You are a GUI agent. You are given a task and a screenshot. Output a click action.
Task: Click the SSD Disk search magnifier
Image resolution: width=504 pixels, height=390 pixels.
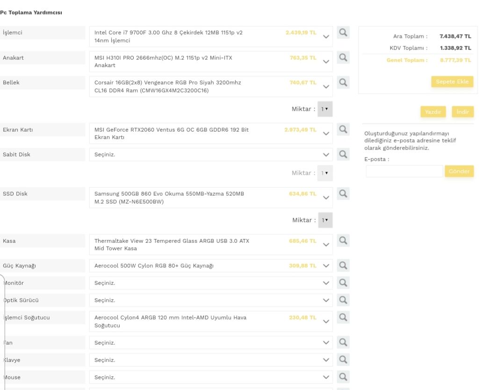click(x=343, y=193)
